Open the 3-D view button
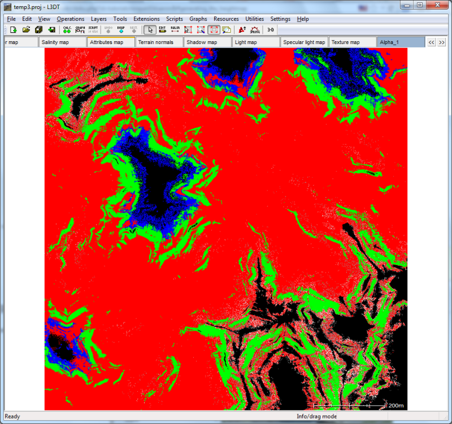Viewport: 452px width, 424px height. point(271,30)
